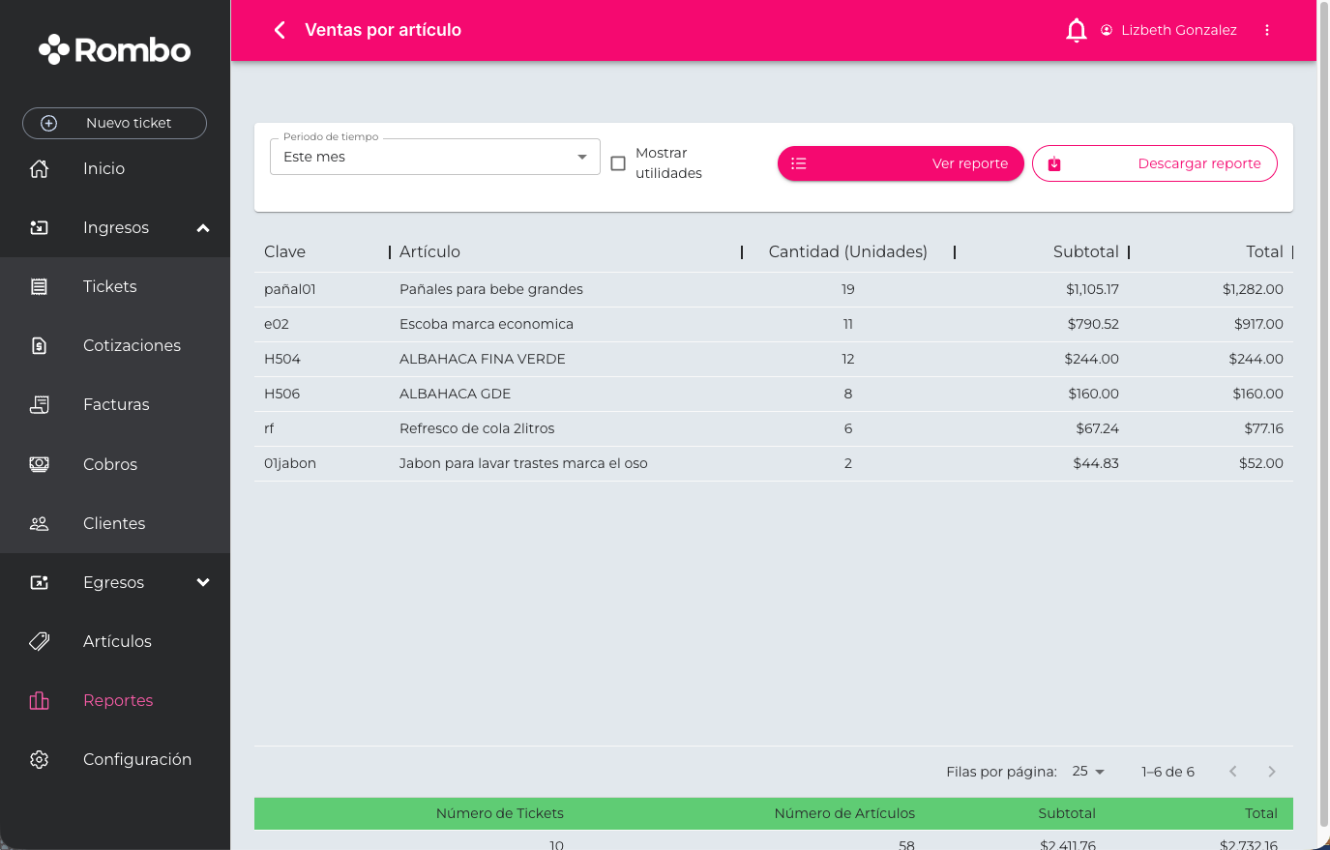Open the Periodo de tiempo dropdown
1330x850 pixels.
click(x=434, y=157)
